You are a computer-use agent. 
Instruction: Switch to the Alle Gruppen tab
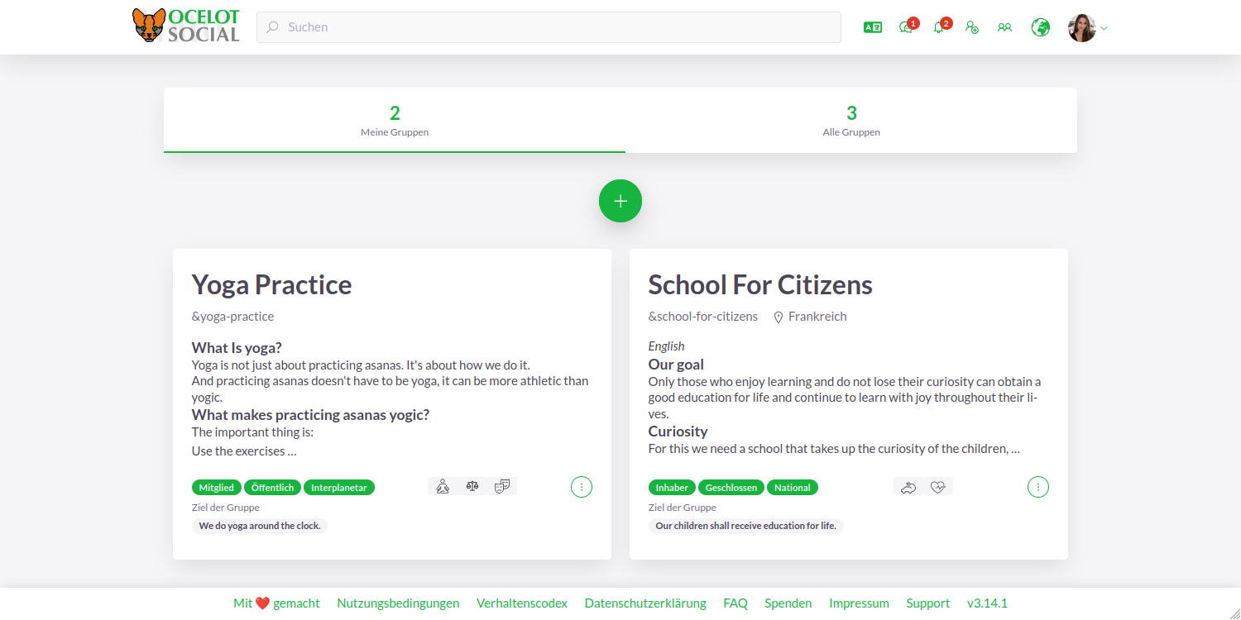[851, 121]
